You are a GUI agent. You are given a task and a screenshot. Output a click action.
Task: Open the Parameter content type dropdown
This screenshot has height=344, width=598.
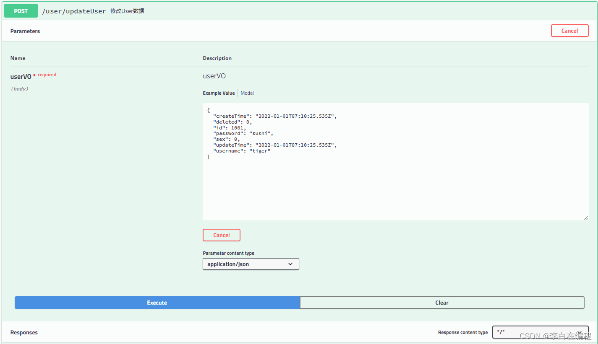tap(251, 264)
